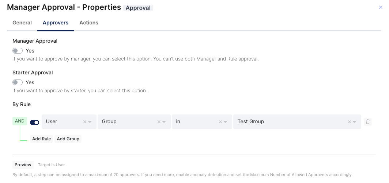Viewport: 389px width, 183px height.
Task: Delete the rule with the trash icon
Action: click(368, 122)
